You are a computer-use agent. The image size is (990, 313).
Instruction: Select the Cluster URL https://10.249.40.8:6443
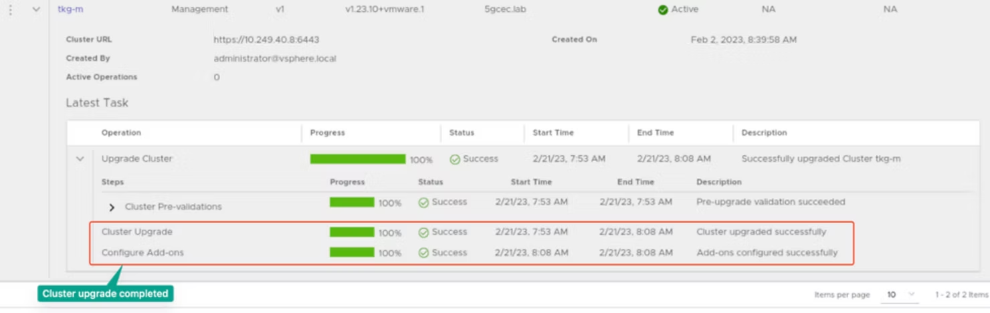click(x=266, y=39)
